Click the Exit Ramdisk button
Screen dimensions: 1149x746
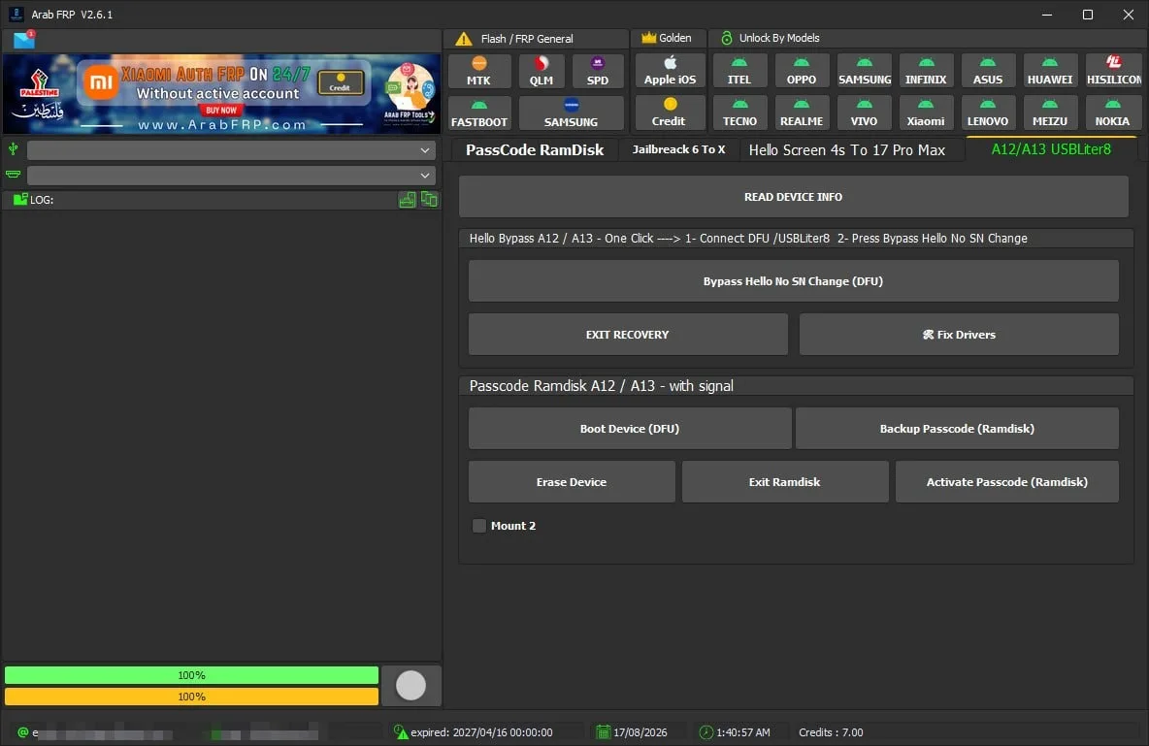pos(785,481)
